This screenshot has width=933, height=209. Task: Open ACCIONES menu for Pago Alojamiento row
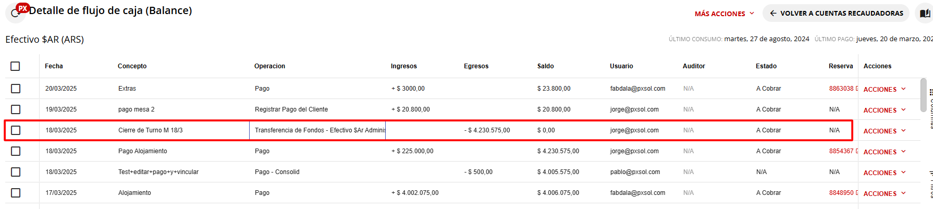[884, 152]
